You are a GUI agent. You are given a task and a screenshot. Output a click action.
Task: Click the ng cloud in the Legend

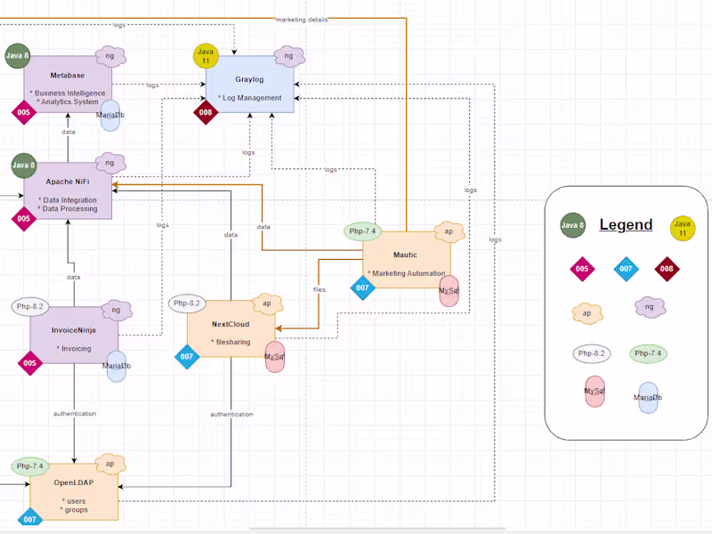click(651, 307)
